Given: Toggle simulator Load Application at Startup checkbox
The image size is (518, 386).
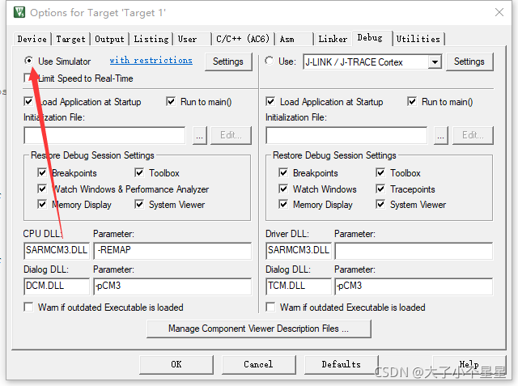Looking at the screenshot, I should pyautogui.click(x=28, y=101).
